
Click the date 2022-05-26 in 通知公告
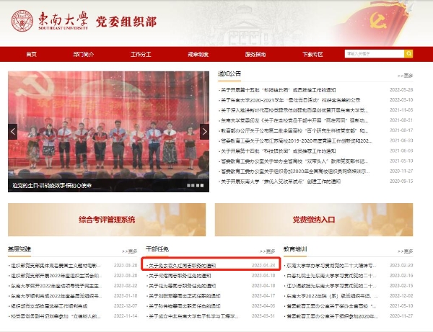tap(401, 90)
